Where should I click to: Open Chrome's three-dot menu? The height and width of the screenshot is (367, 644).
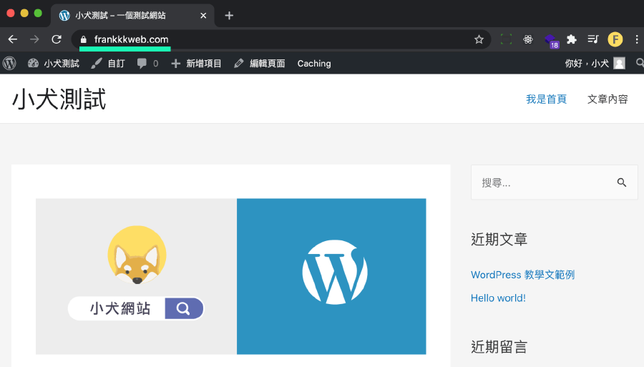click(x=637, y=39)
